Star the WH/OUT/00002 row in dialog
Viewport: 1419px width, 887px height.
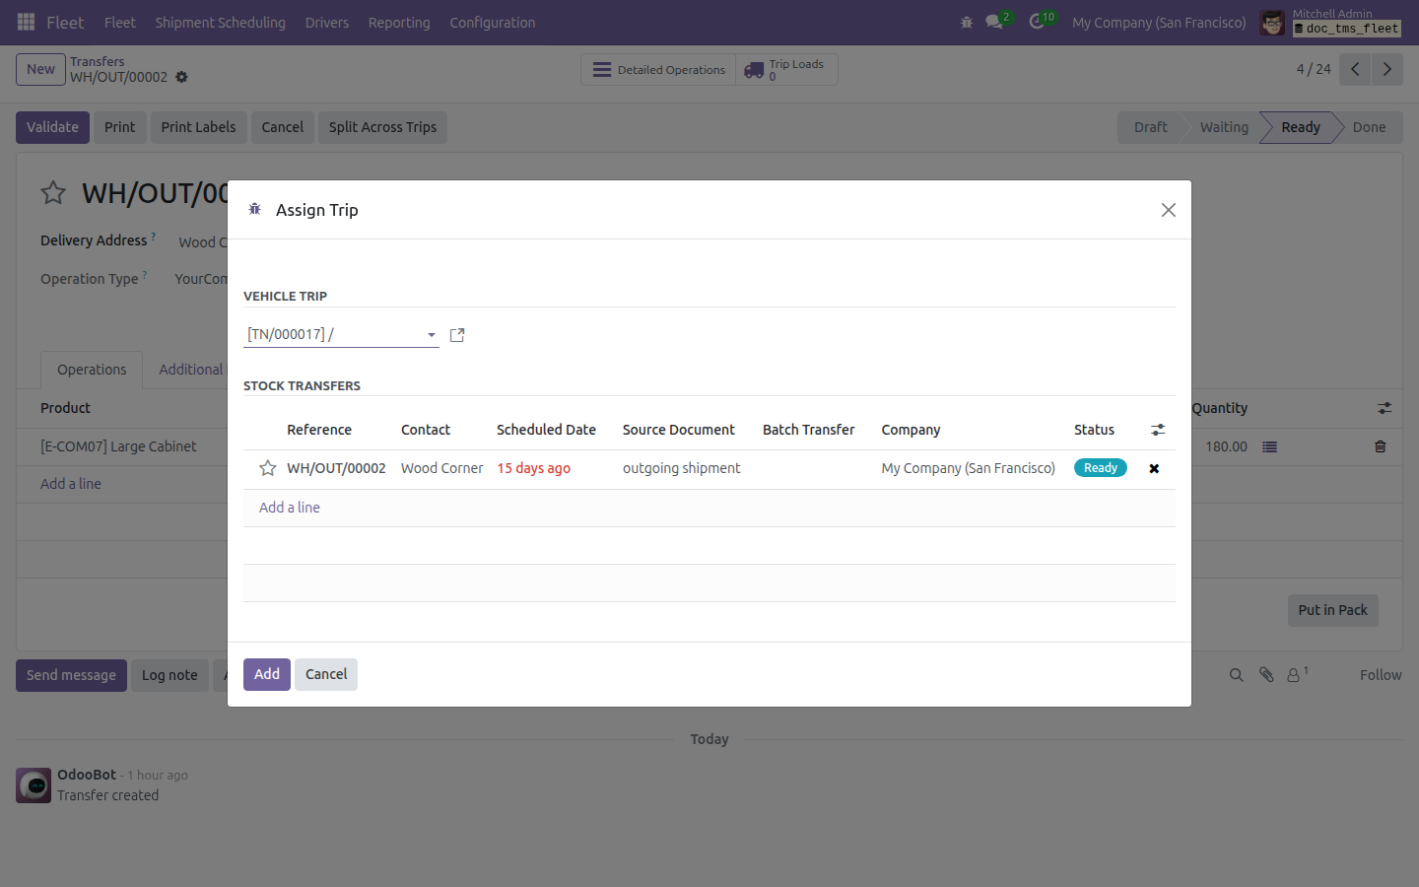(267, 468)
